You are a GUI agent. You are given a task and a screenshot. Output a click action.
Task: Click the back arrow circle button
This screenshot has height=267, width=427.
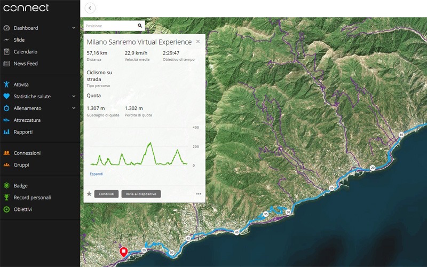pos(90,8)
